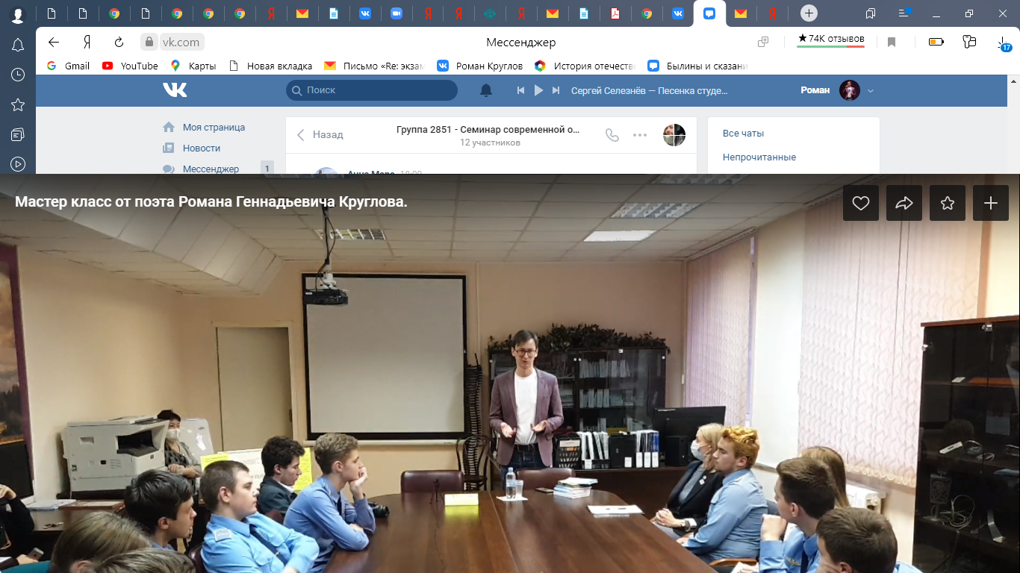Screen dimensions: 1020x573
Task: Bookmark this page with the flag icon
Action: point(892,43)
